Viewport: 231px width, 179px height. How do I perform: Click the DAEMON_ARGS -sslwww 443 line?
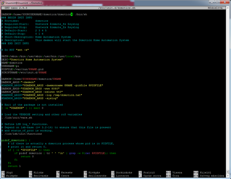pos(32,92)
